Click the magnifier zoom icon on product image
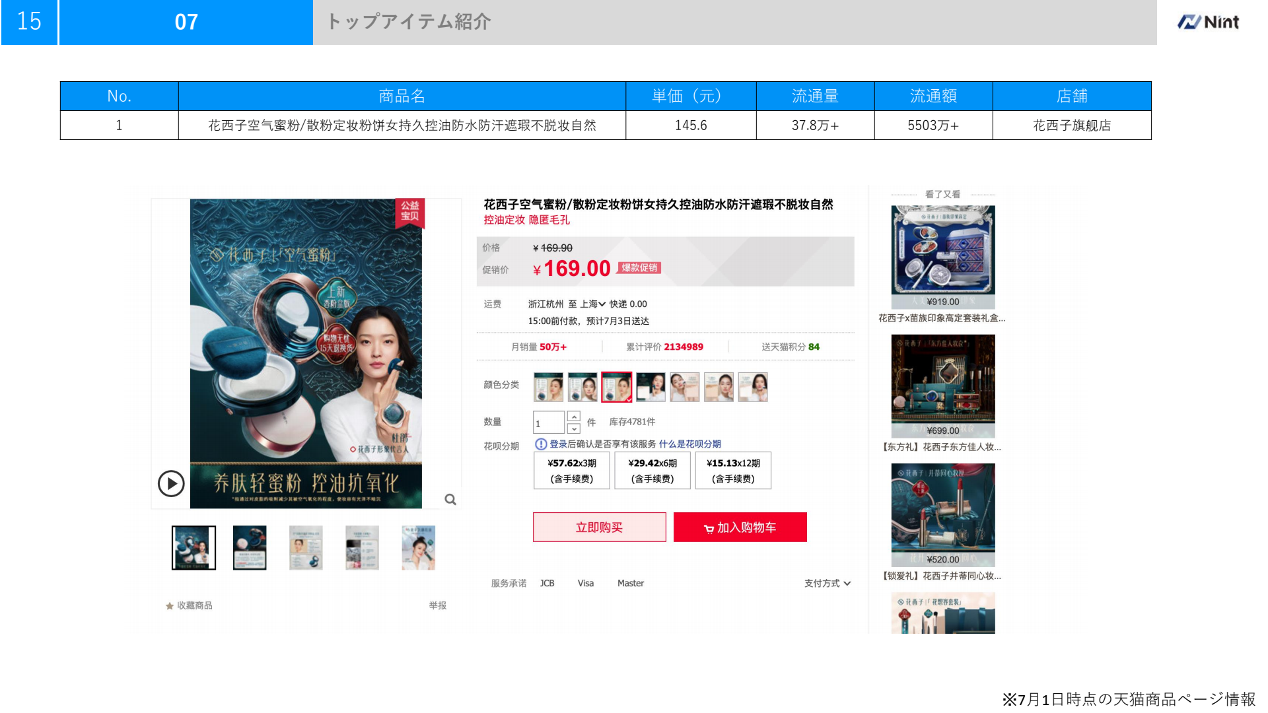Image resolution: width=1268 pixels, height=713 pixels. tap(450, 500)
